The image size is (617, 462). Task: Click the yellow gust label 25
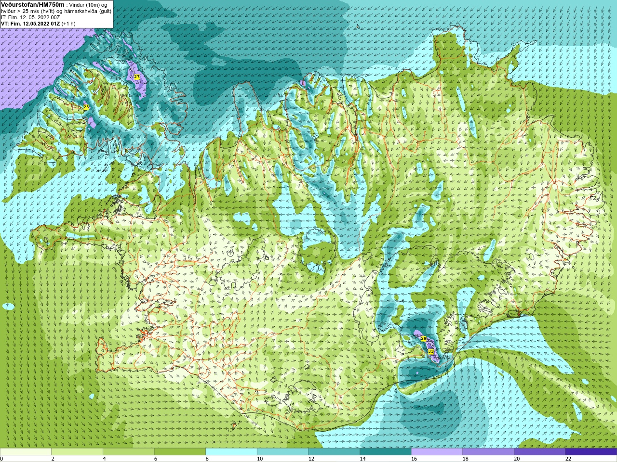coord(86,107)
